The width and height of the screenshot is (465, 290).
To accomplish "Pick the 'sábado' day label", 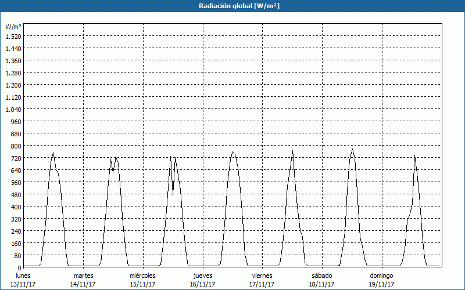I will (321, 275).
